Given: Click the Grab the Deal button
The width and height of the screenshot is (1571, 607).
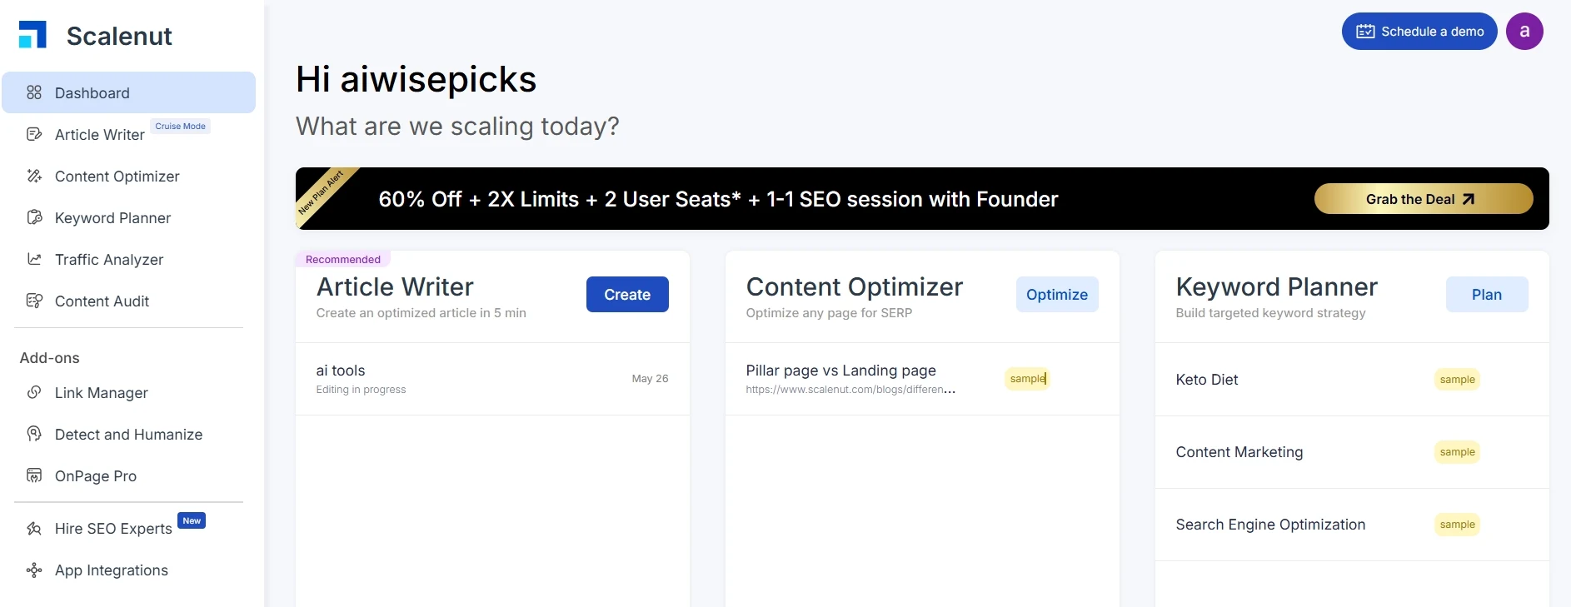Looking at the screenshot, I should (1424, 199).
